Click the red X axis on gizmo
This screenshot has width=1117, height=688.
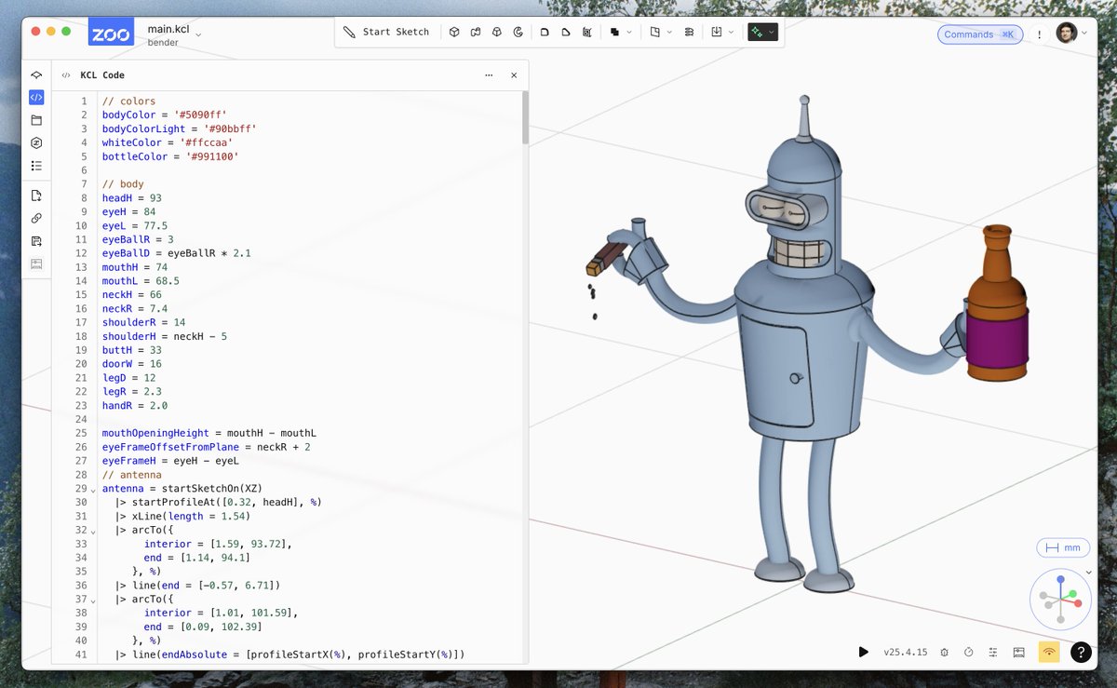1079,603
